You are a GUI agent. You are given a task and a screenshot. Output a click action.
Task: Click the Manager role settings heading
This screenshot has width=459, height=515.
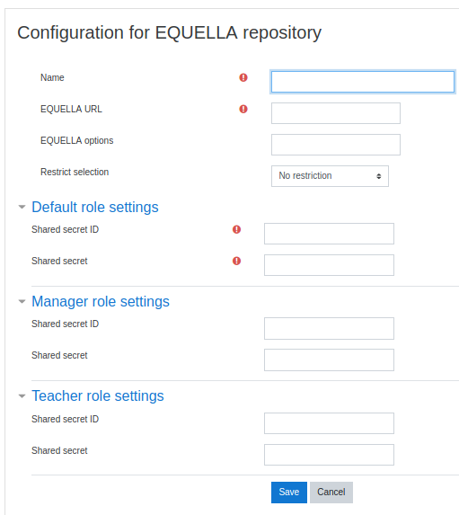tap(101, 301)
